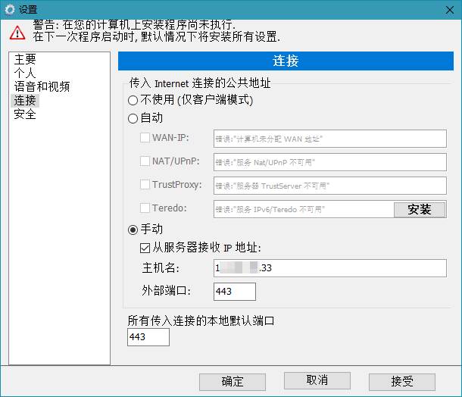The width and height of the screenshot is (462, 397).
Task: Click the warning text about installation
Action: pyautogui.click(x=157, y=30)
